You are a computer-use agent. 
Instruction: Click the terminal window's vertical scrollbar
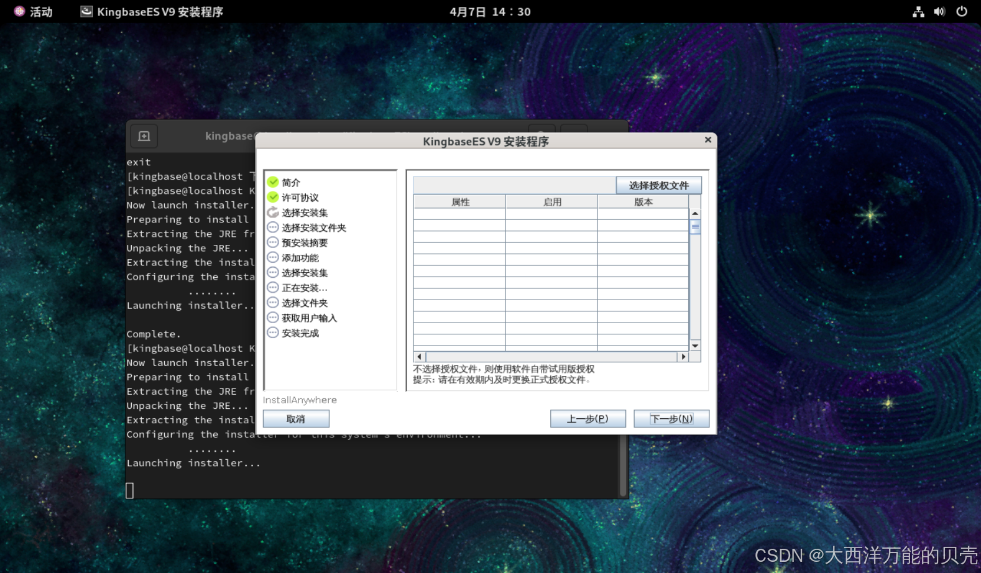(623, 464)
